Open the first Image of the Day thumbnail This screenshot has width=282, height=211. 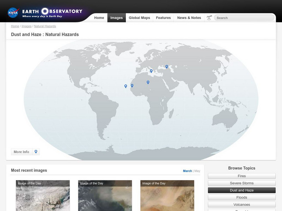43,196
